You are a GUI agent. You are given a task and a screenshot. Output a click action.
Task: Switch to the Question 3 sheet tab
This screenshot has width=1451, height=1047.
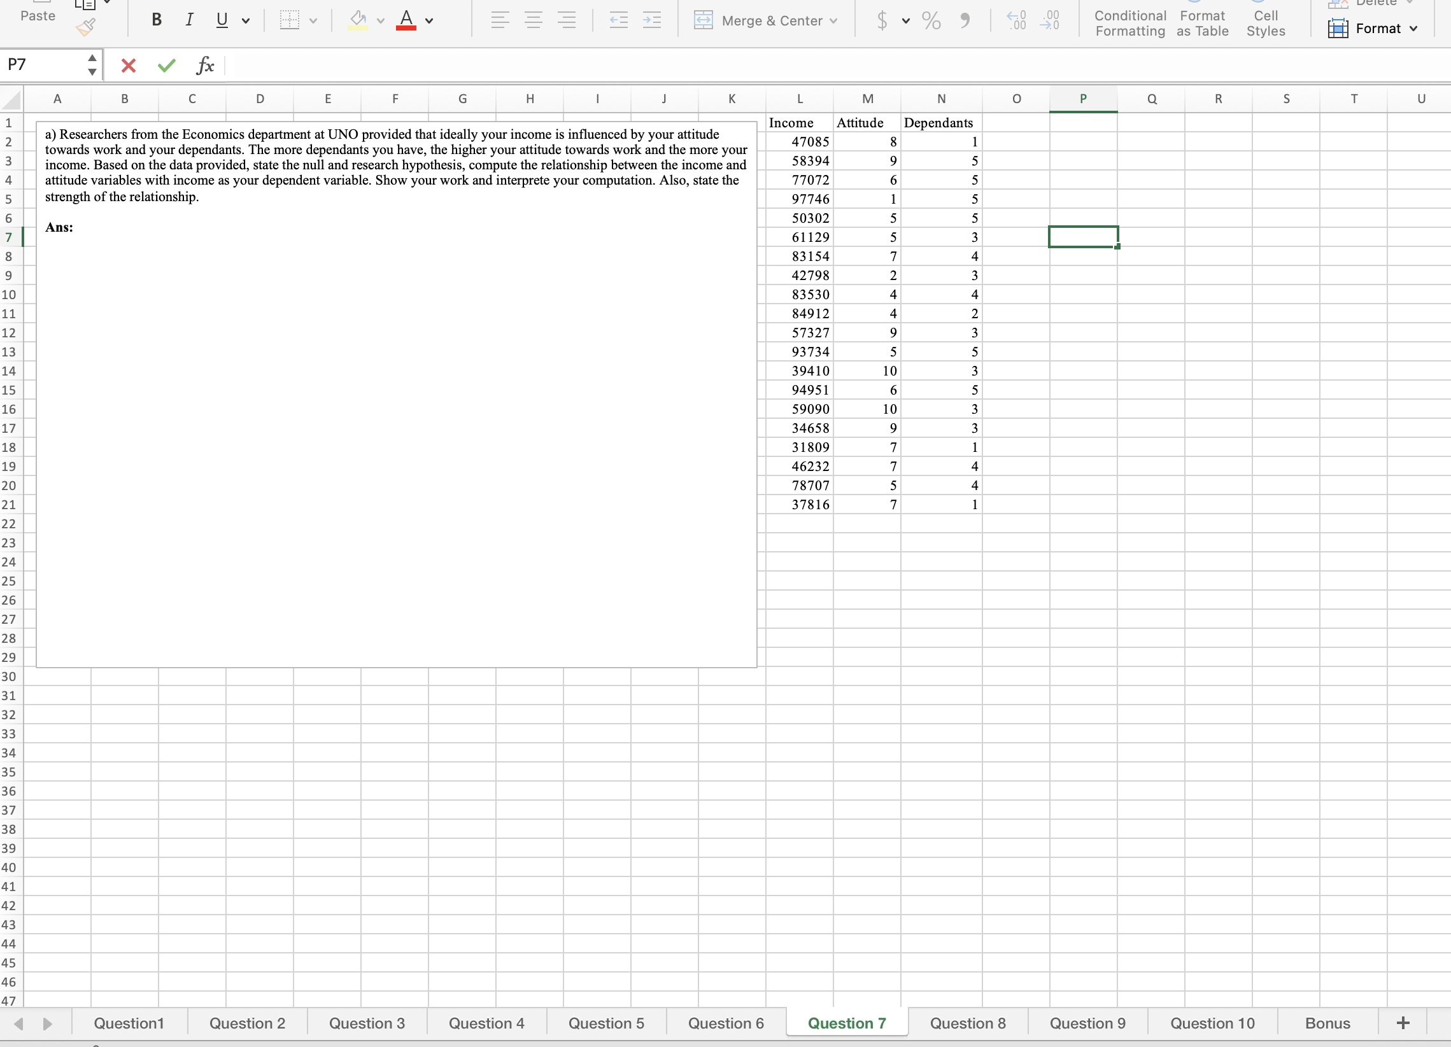click(366, 1022)
